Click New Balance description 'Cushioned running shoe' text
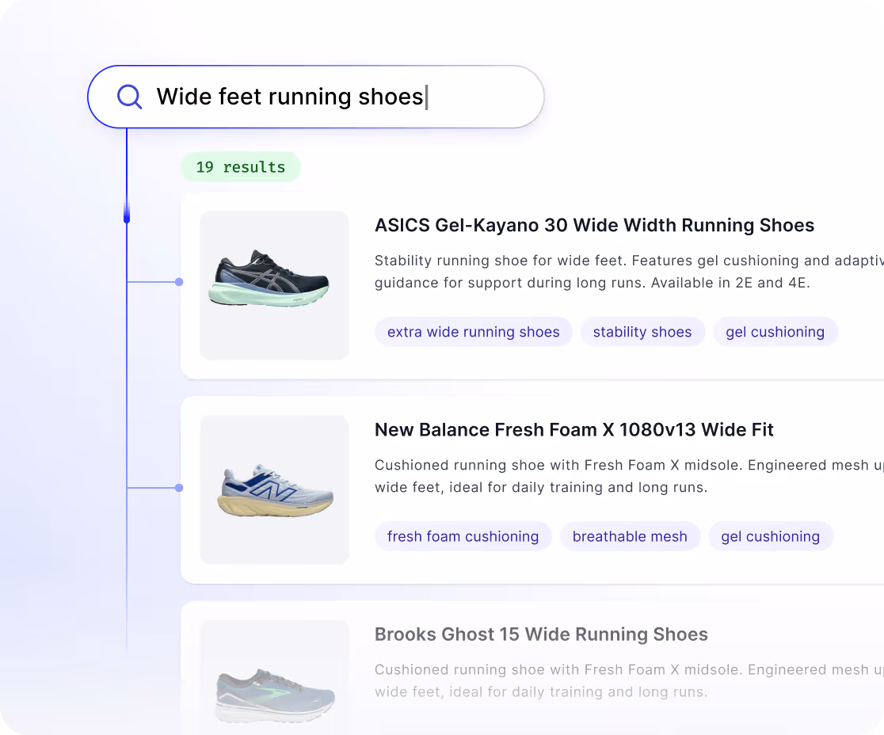Screen dimensions: 884x735 [629, 476]
